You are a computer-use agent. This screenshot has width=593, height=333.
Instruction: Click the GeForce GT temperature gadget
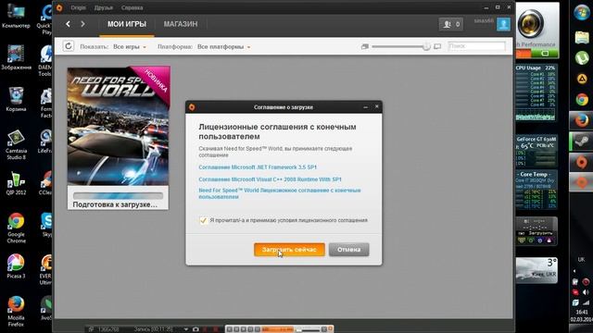536,151
